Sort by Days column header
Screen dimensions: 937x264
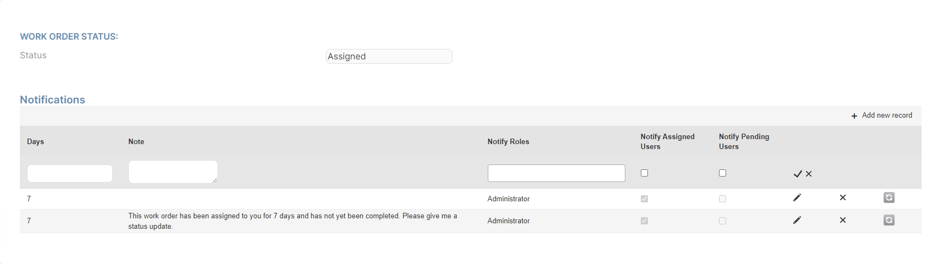[x=35, y=141]
